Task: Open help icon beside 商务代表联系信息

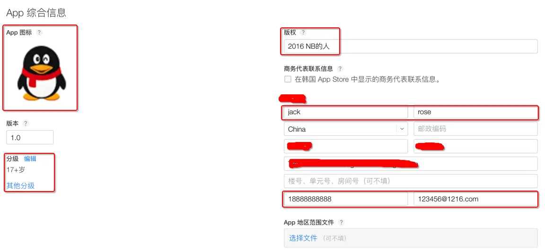Action: (340, 68)
